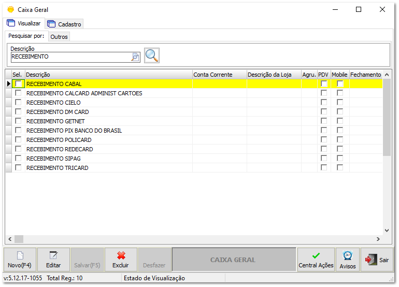Minimize the Caixa Geral window
The image size is (399, 287).
[335, 9]
